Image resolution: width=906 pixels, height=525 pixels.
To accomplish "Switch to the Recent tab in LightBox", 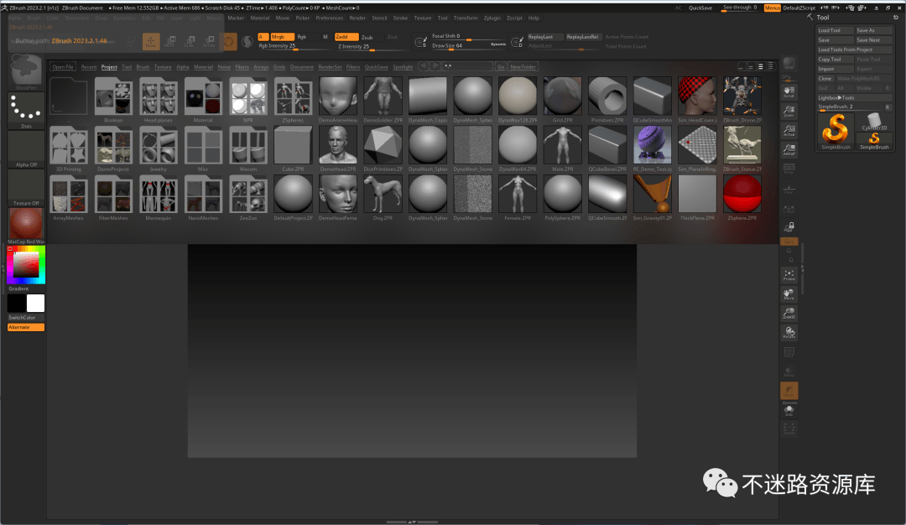I will 89,67.
